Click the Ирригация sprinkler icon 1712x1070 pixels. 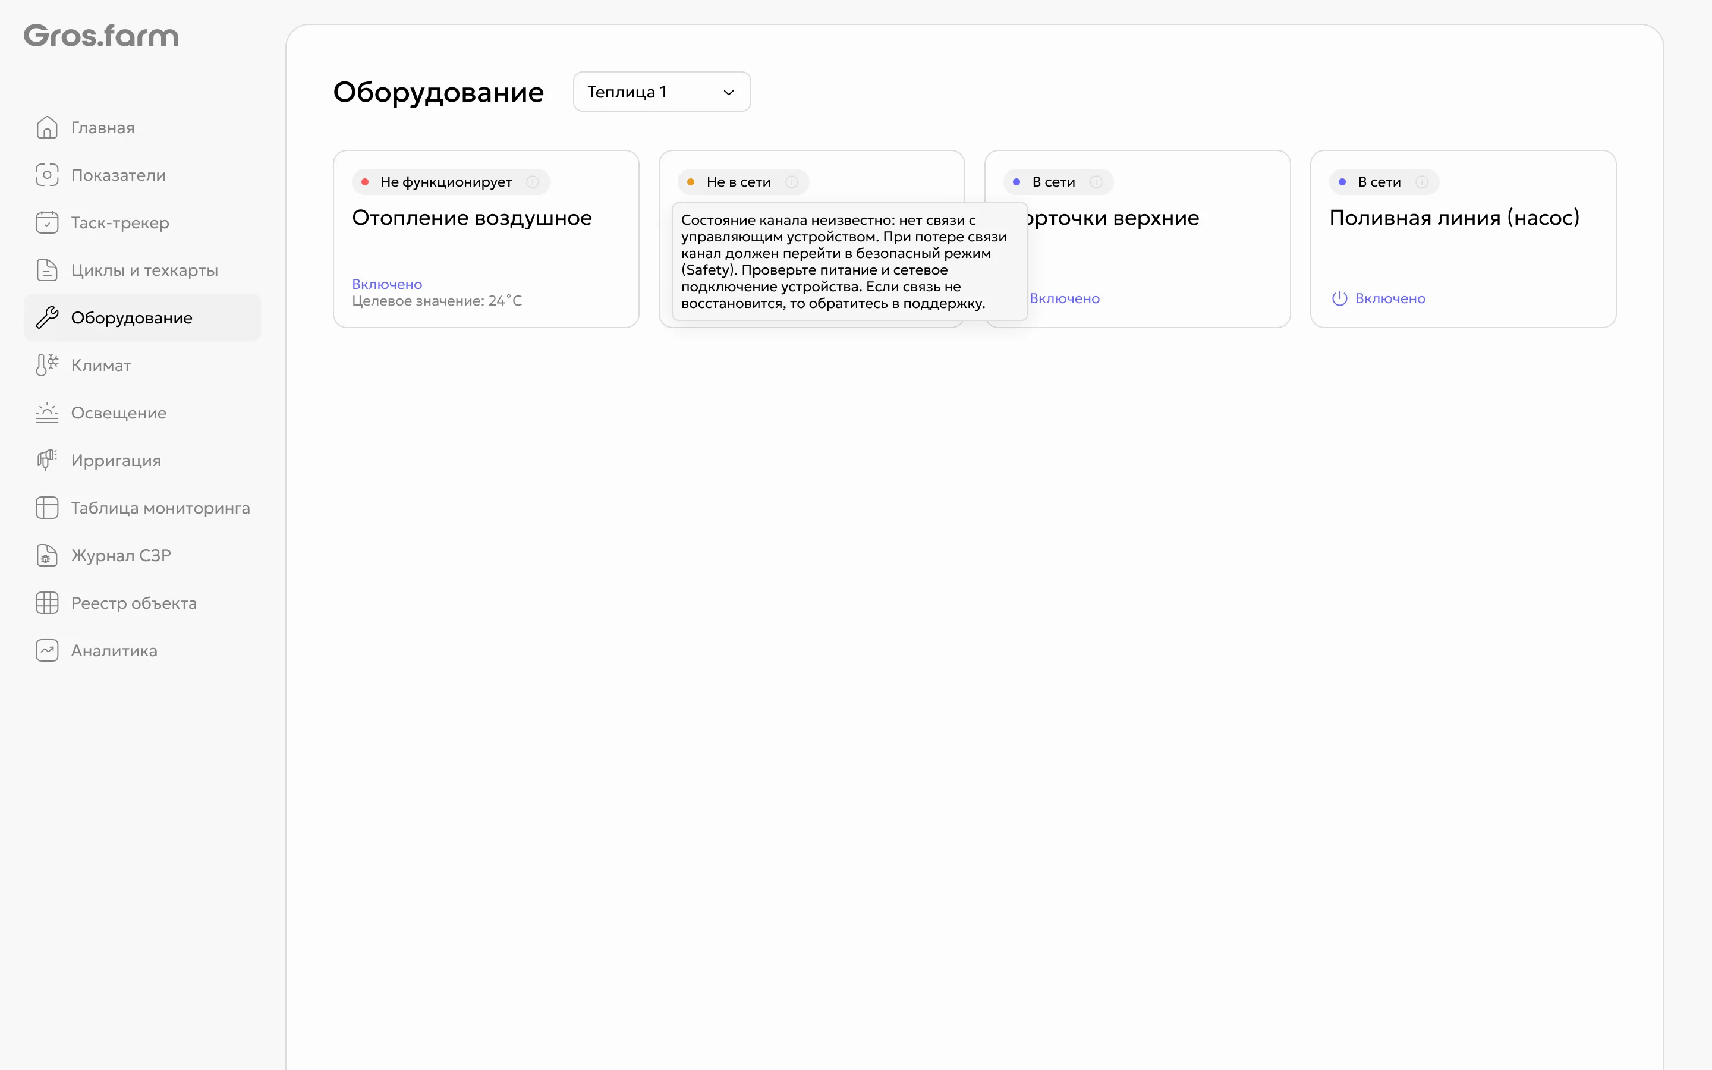47,460
